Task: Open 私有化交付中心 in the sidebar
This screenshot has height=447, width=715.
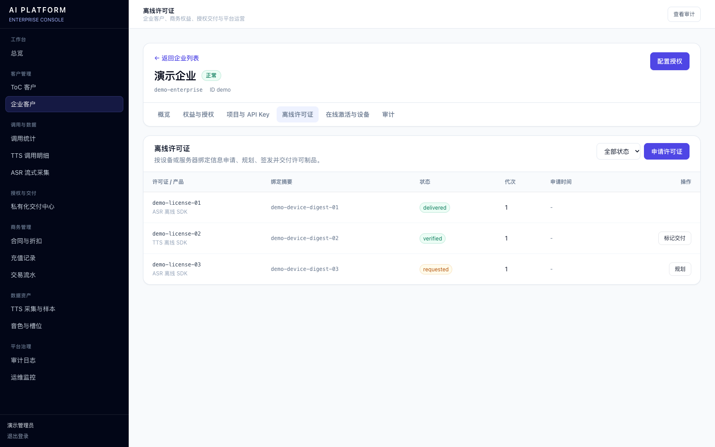Action: click(64, 207)
